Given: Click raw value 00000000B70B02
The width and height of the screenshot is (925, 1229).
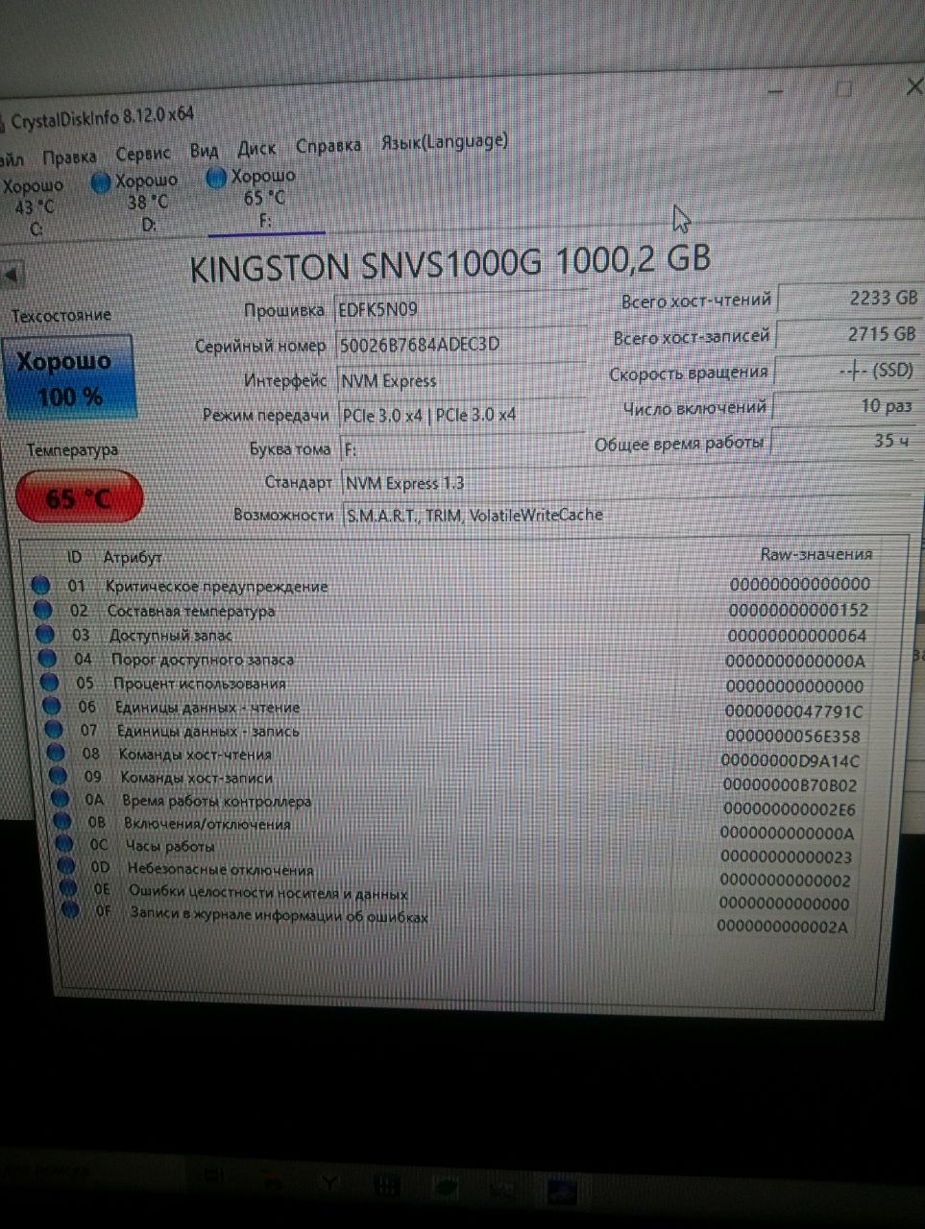Looking at the screenshot, I should [x=790, y=785].
